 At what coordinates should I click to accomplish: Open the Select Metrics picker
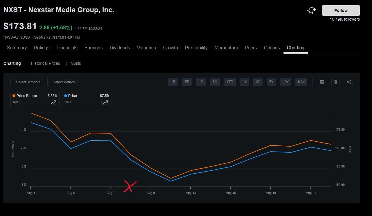(62, 82)
